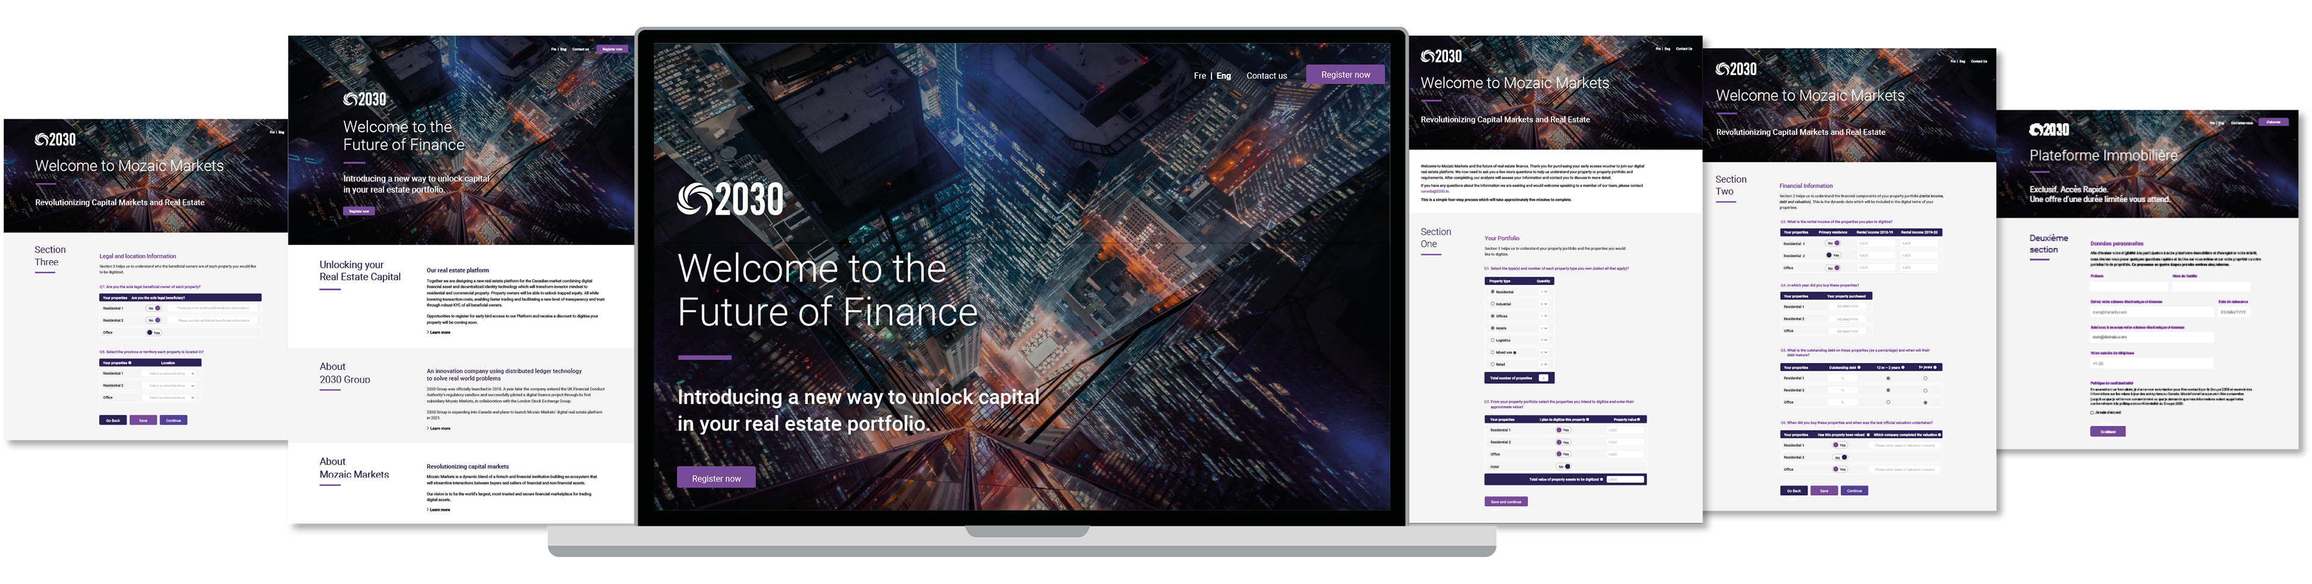Open Residential 1 province dropdown in Section Three
2312x584 pixels.
point(169,374)
